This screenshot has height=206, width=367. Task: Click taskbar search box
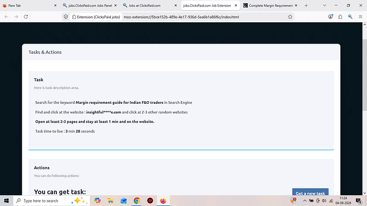(52, 201)
